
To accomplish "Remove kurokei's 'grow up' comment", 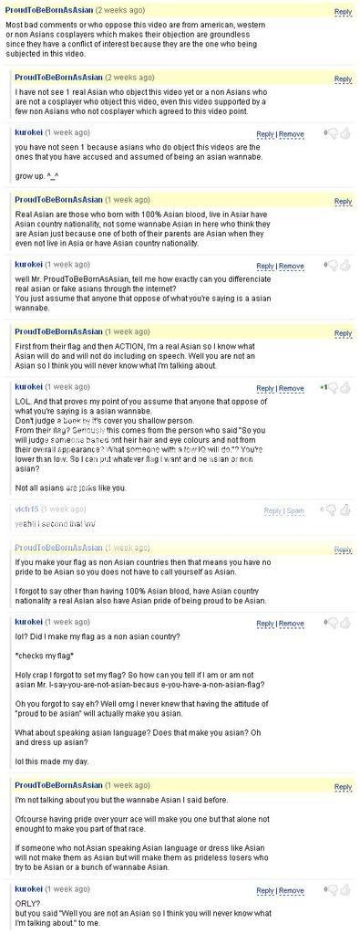I will click(292, 134).
